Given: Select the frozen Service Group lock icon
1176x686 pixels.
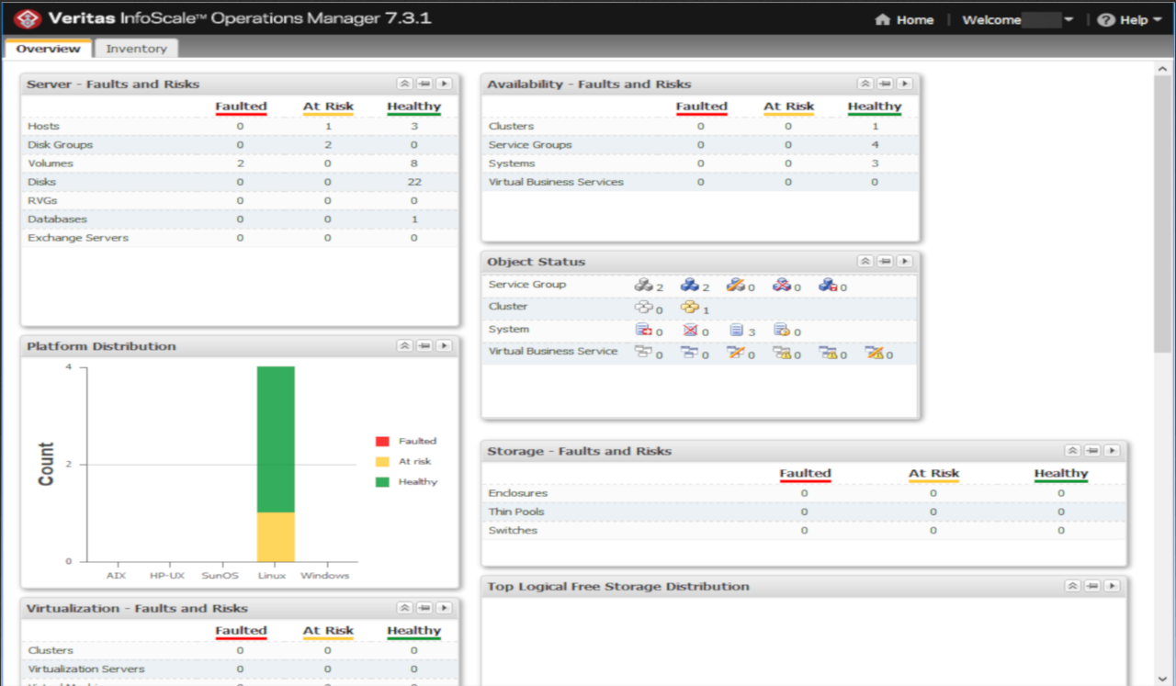Looking at the screenshot, I should pyautogui.click(x=829, y=285).
